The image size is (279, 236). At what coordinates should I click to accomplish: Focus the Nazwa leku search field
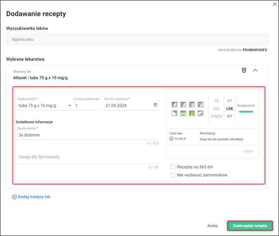(137, 39)
